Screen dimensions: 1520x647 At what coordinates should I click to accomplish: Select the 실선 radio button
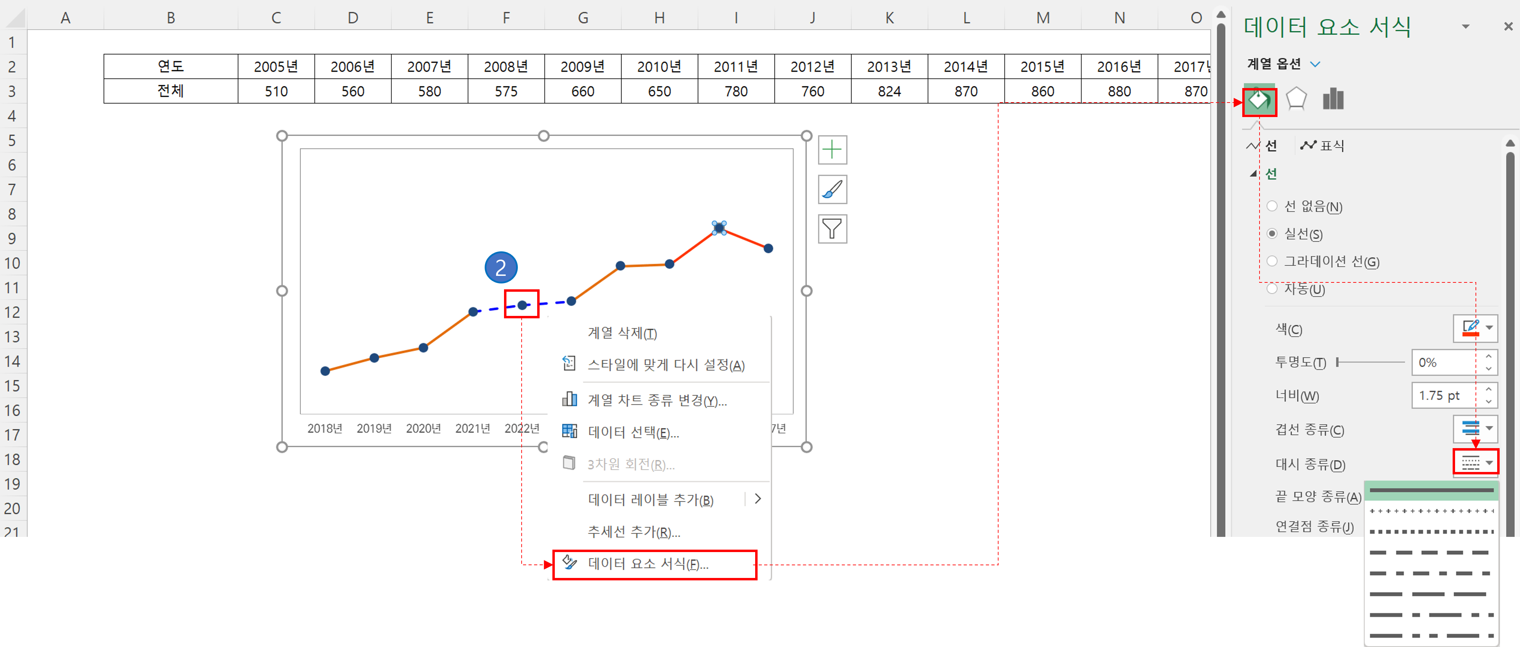(x=1272, y=233)
